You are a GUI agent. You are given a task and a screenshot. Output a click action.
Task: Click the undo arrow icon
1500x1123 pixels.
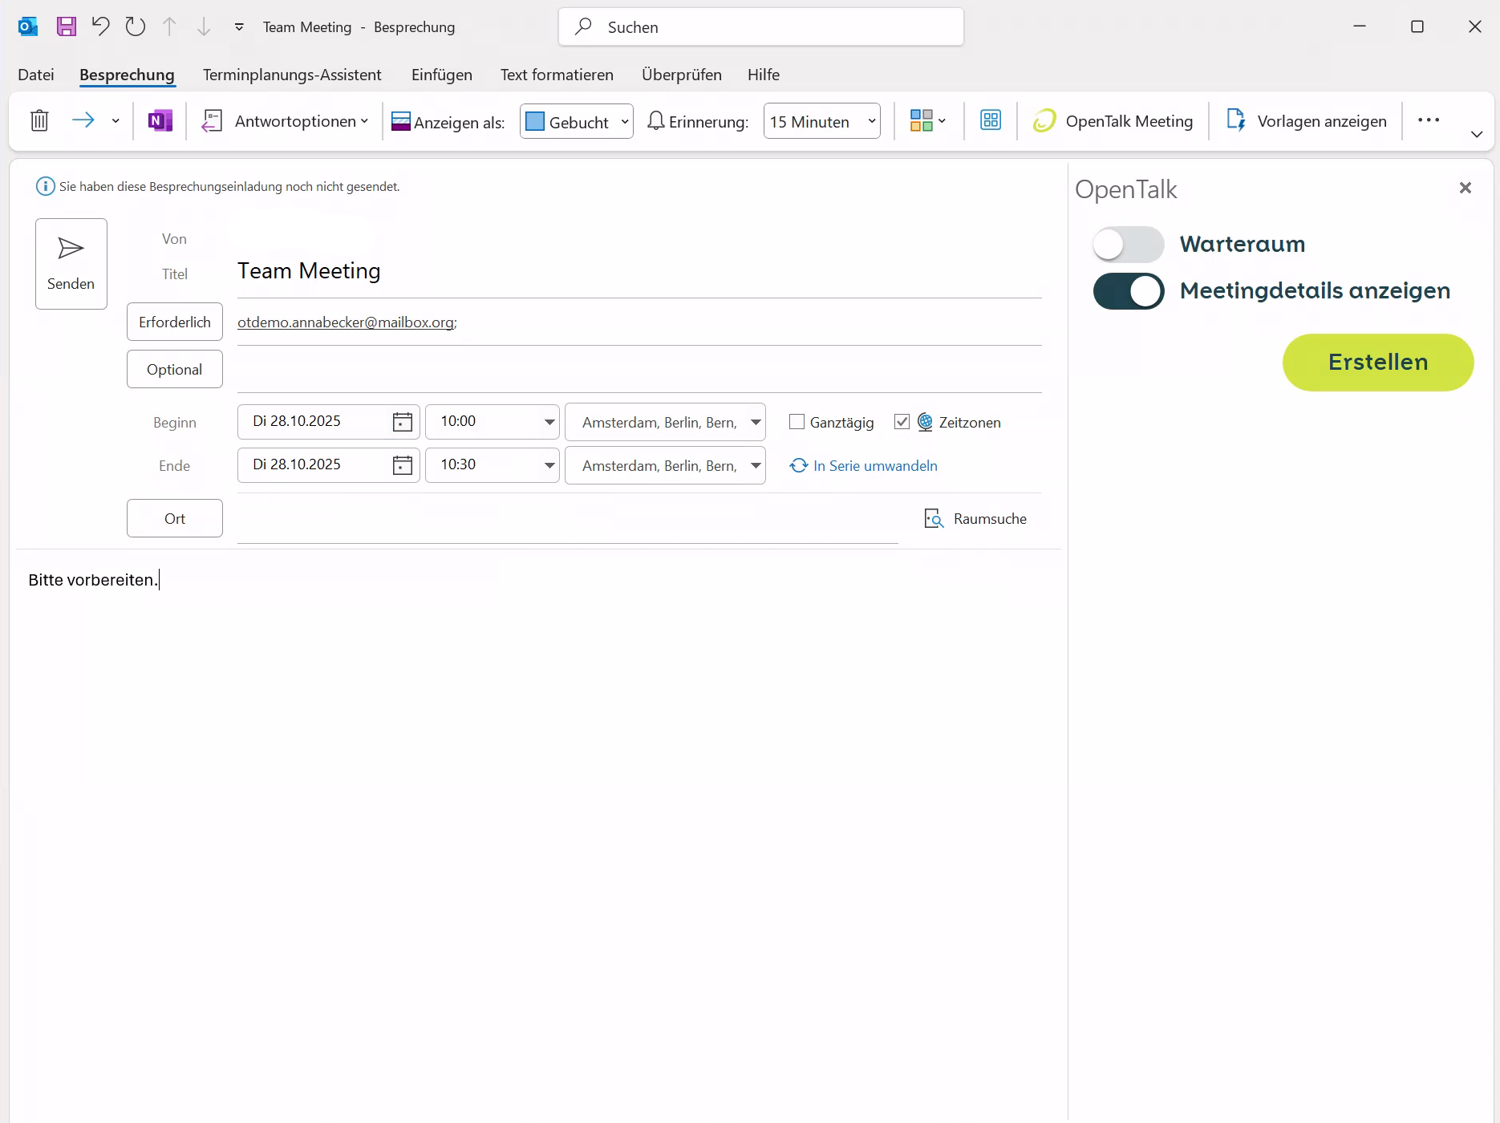tap(100, 26)
